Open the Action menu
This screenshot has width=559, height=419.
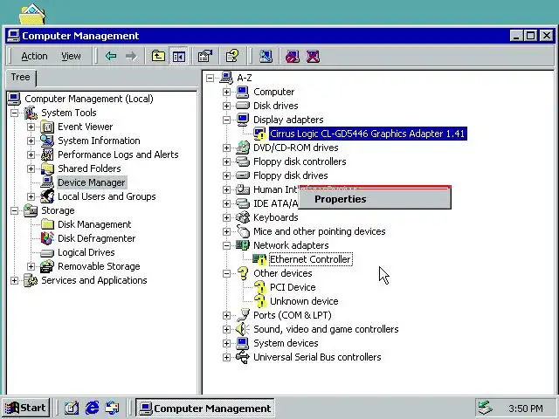click(34, 56)
